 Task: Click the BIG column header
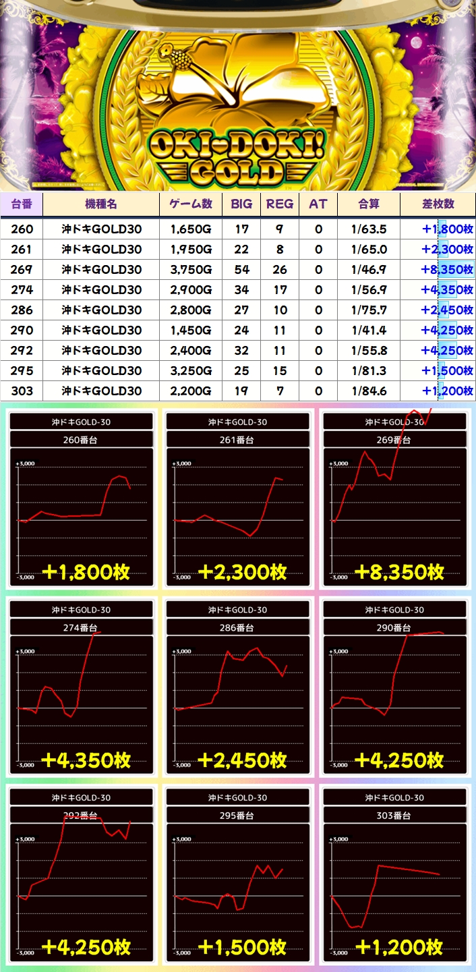coord(241,204)
